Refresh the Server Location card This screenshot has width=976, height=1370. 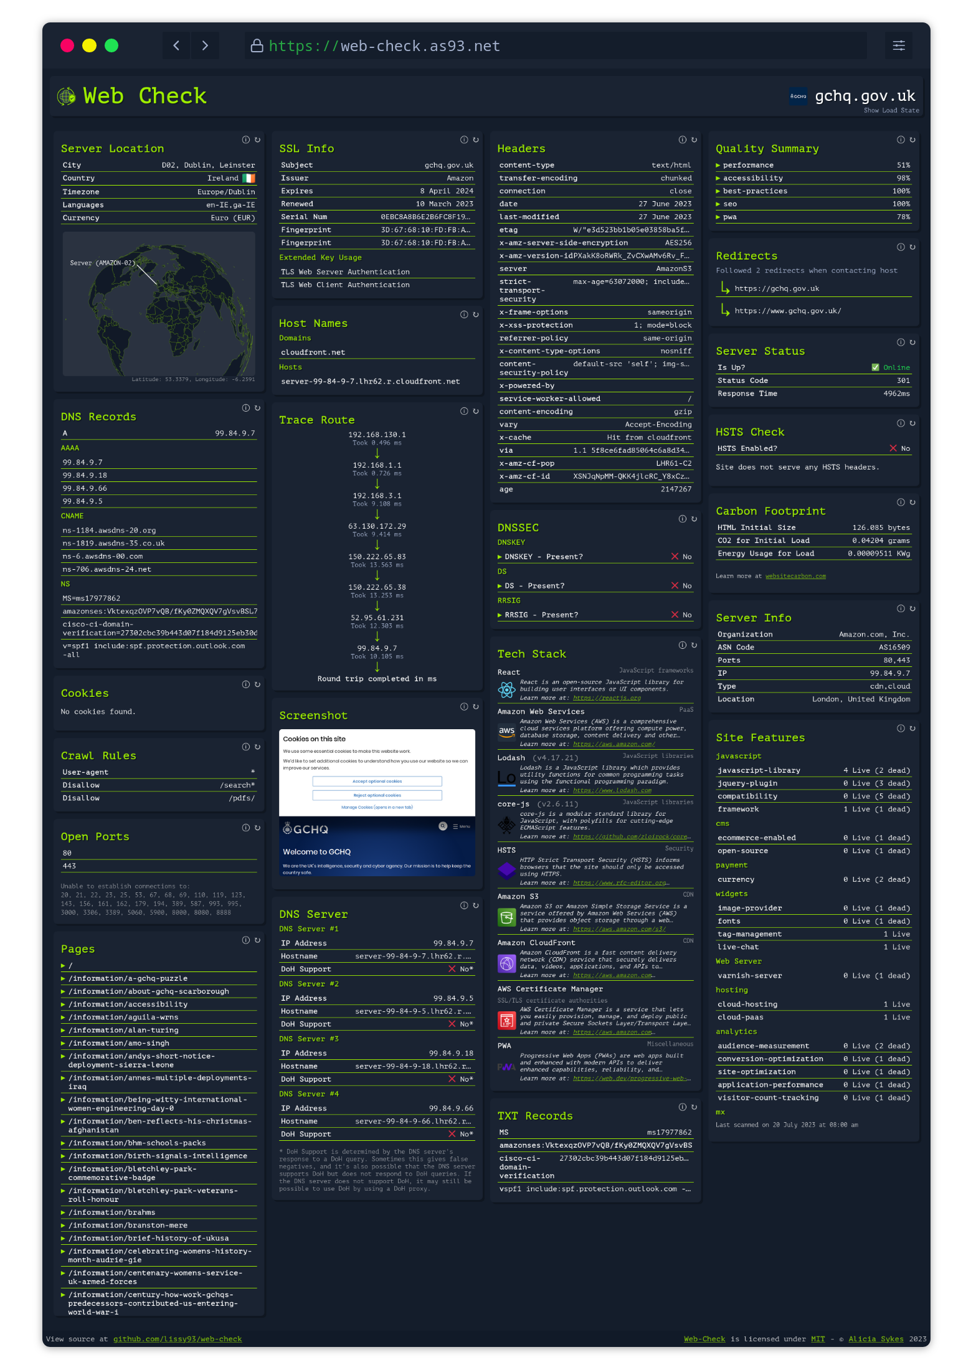pyautogui.click(x=257, y=140)
